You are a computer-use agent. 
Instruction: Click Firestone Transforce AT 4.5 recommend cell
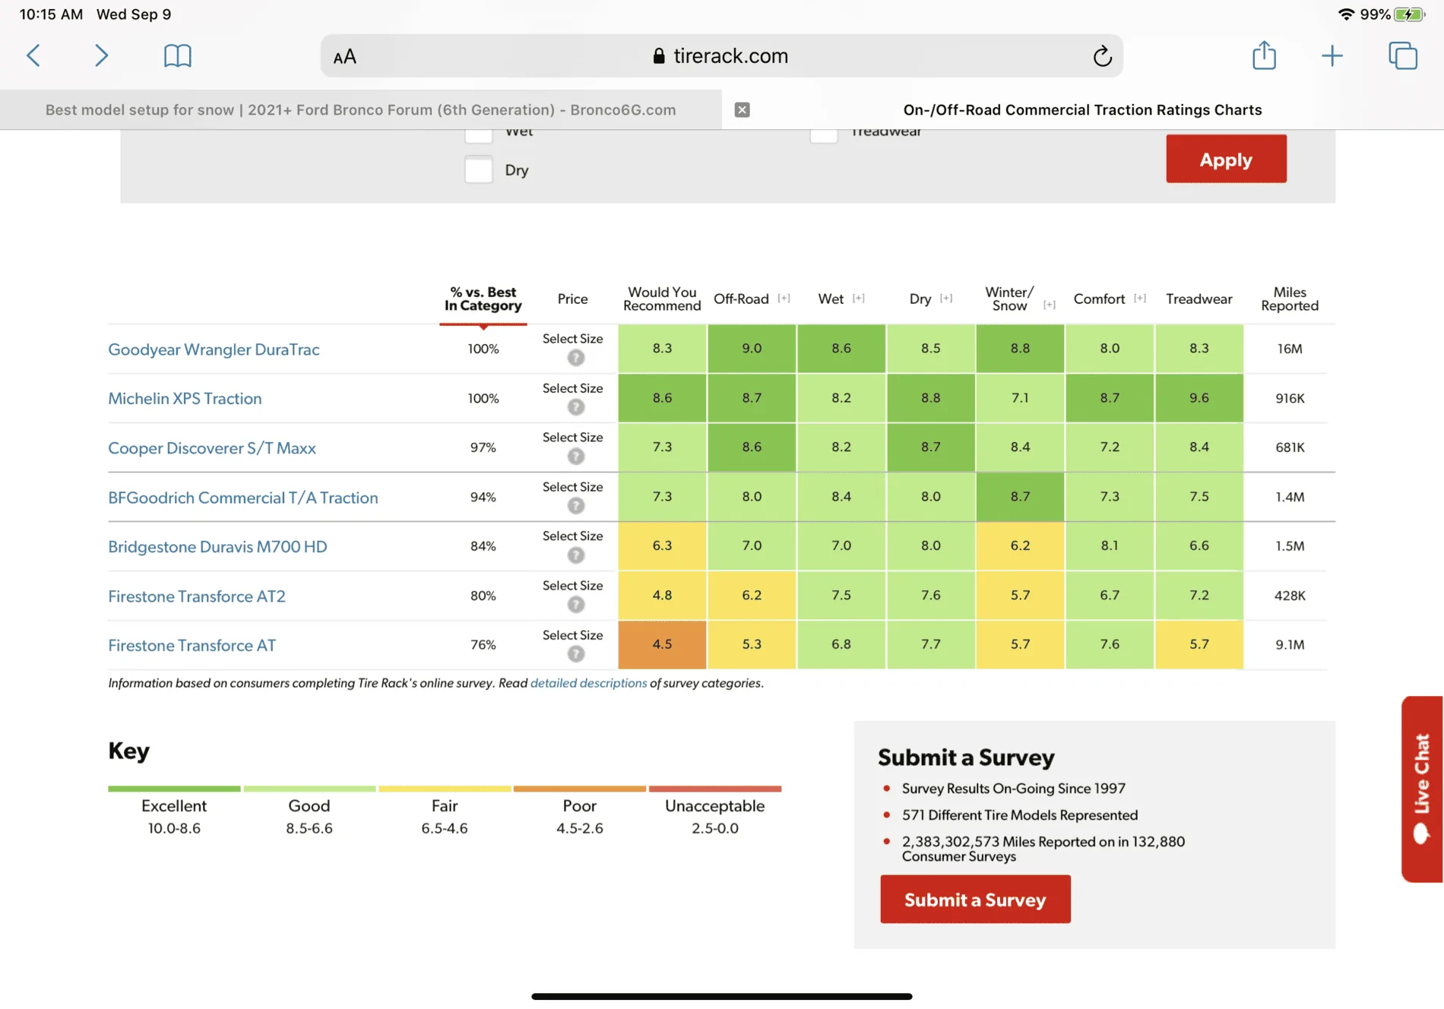point(662,644)
